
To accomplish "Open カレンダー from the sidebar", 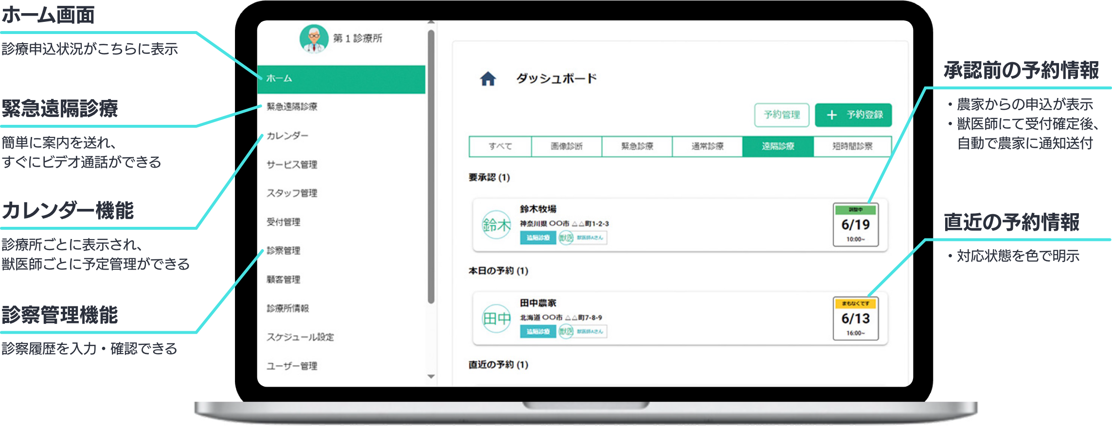I will coord(287,136).
